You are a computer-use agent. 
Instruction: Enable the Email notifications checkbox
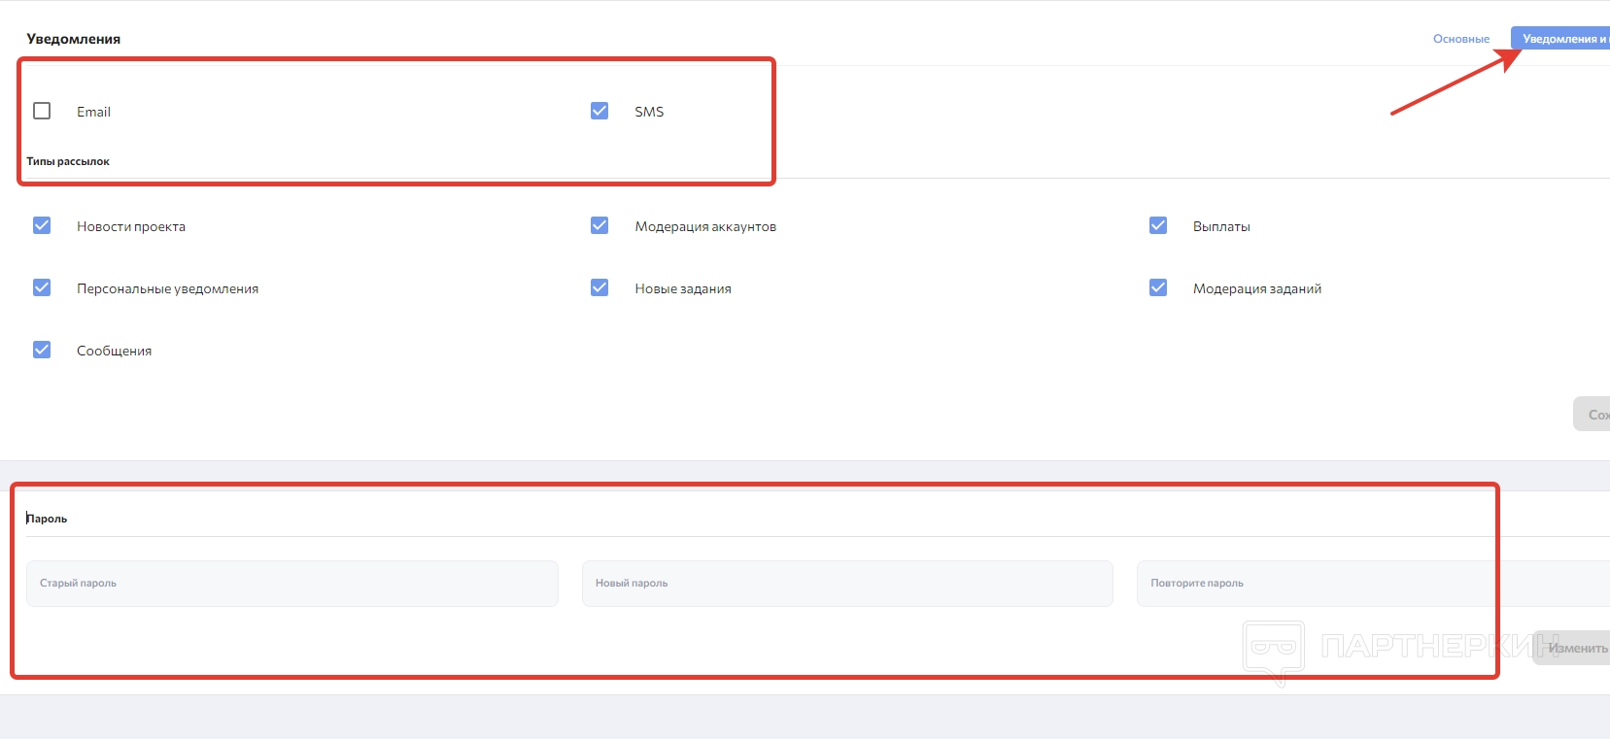coord(42,111)
